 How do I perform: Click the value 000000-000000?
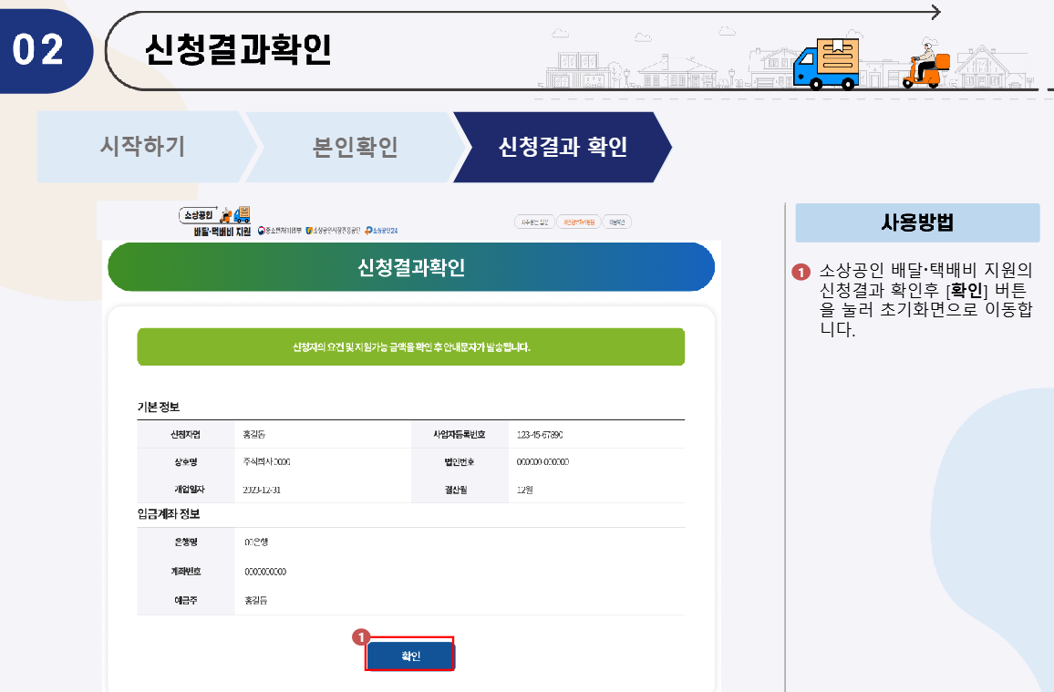pos(542,462)
